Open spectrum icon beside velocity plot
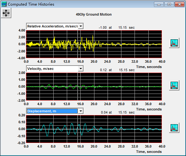The height and width of the screenshot is (156, 186). 174,85
